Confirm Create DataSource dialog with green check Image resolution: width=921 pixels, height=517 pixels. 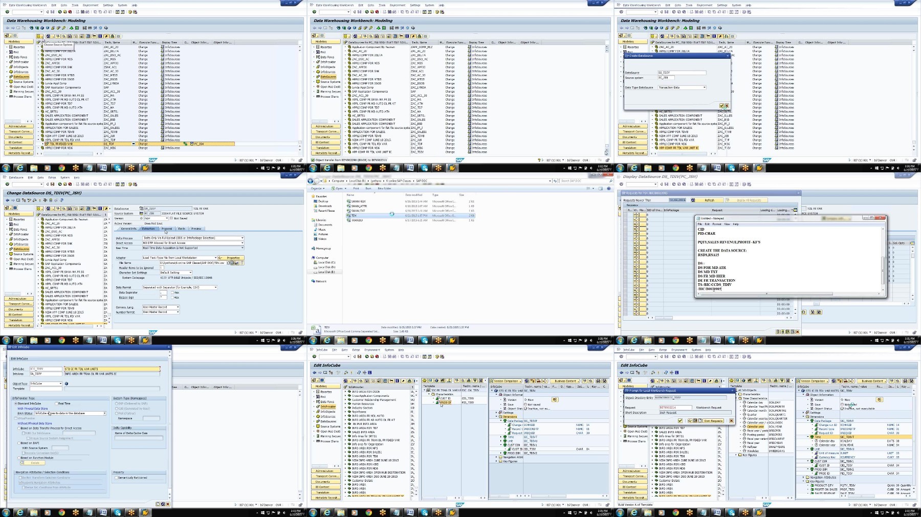coord(721,105)
